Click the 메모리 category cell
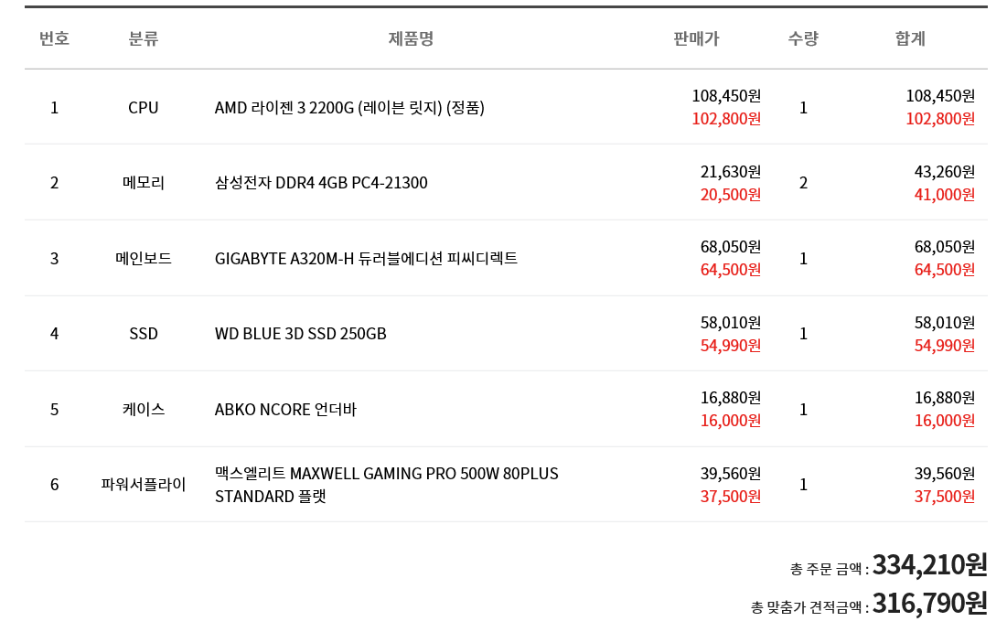Screen dimensions: 1007x632 (x=144, y=183)
